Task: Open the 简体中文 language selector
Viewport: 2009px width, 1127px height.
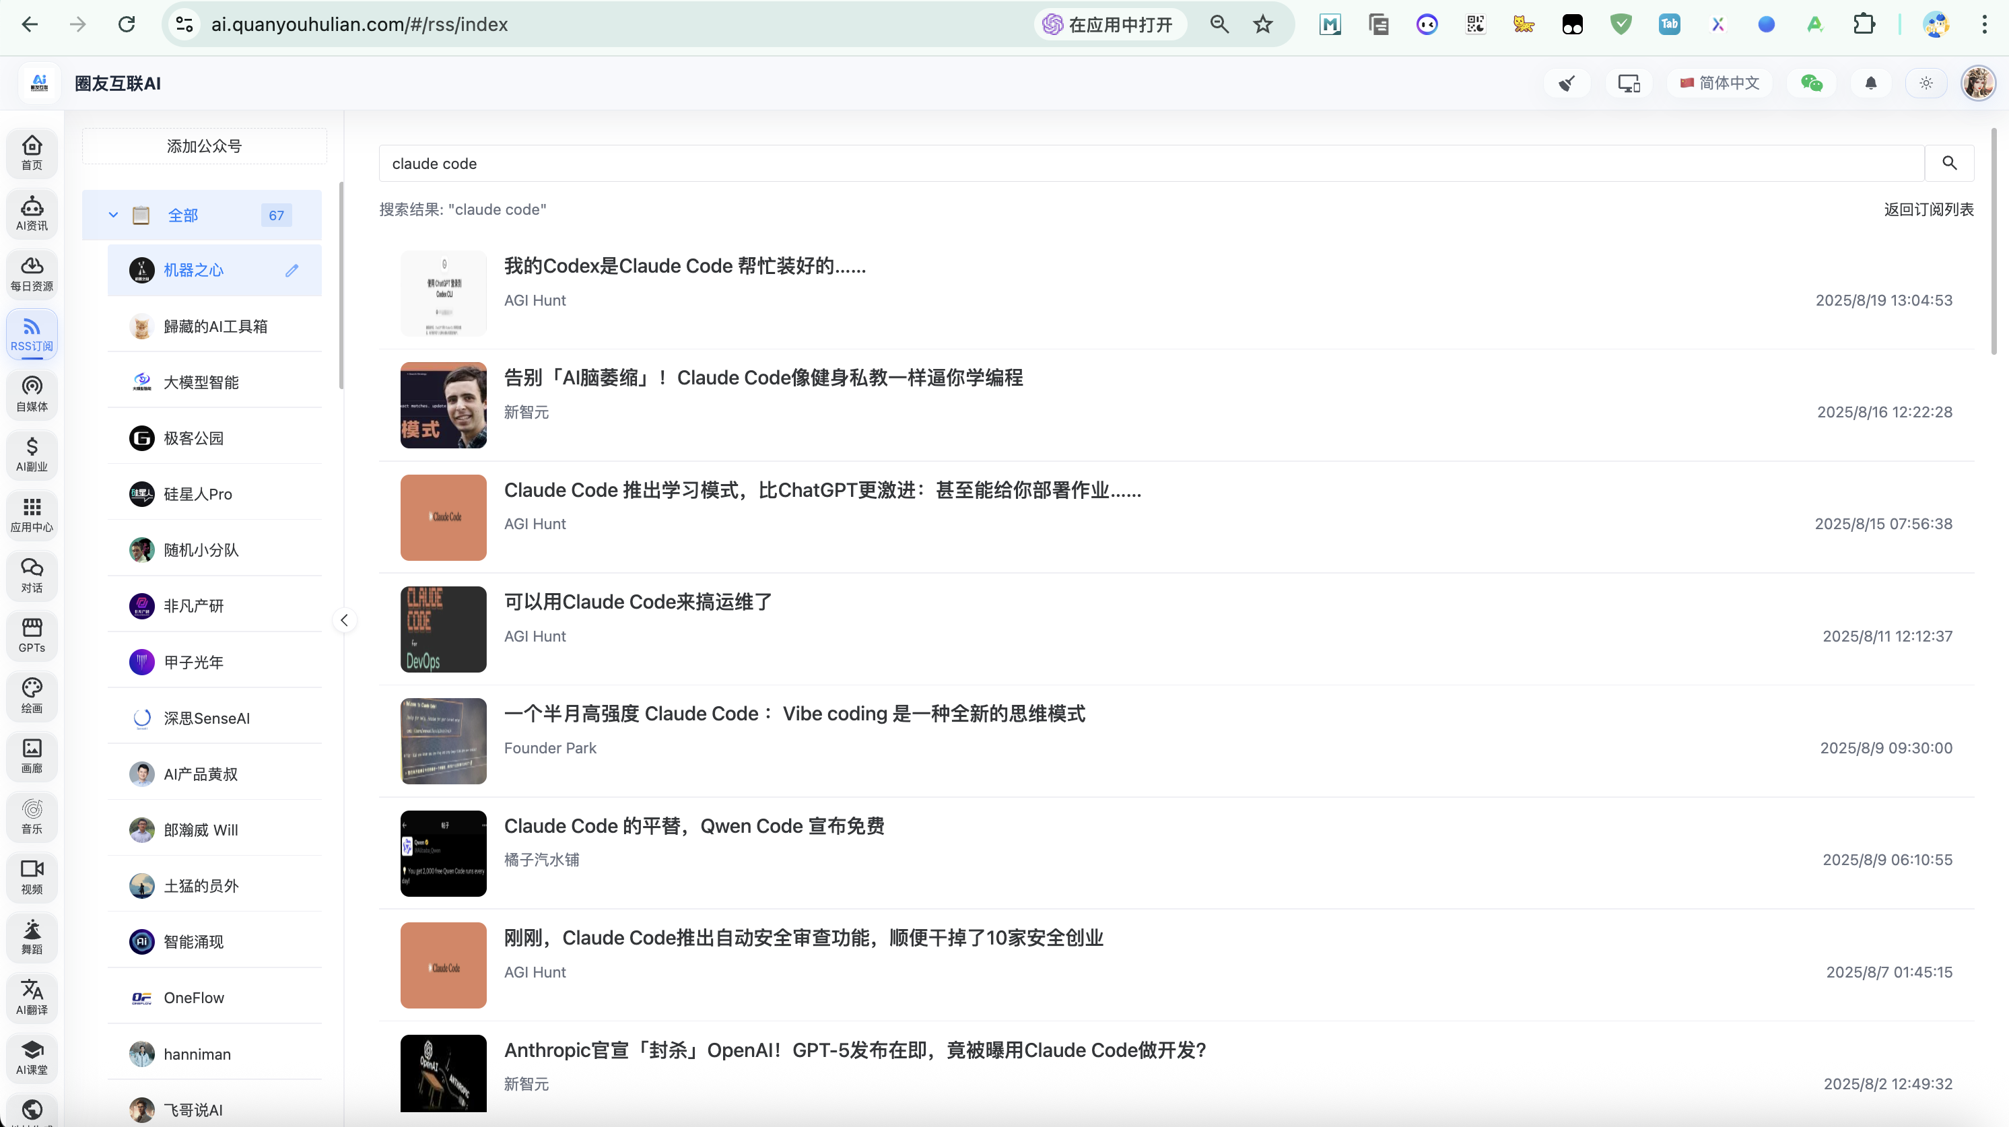Action: tap(1719, 83)
